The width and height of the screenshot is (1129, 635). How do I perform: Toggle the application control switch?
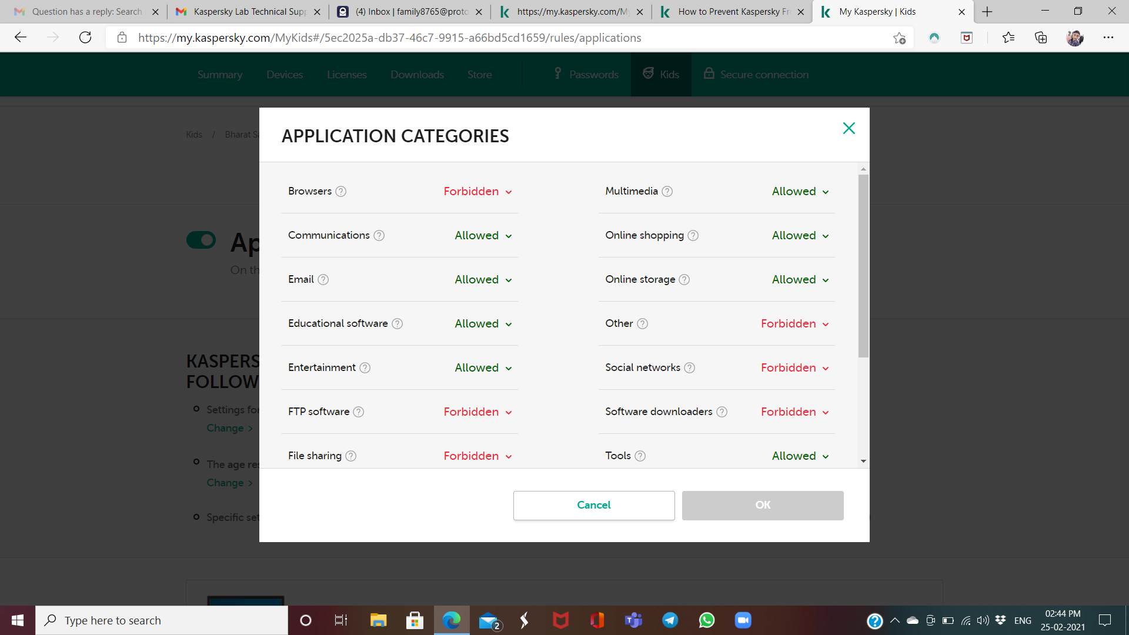pos(201,240)
